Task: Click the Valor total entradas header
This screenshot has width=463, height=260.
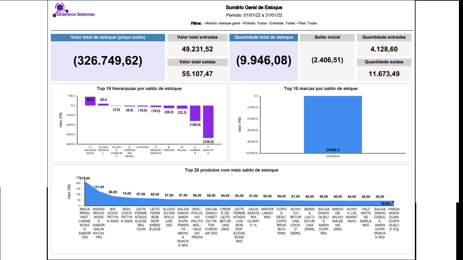Action: [197, 37]
